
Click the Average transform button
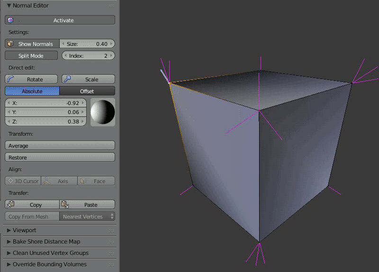[x=60, y=146]
